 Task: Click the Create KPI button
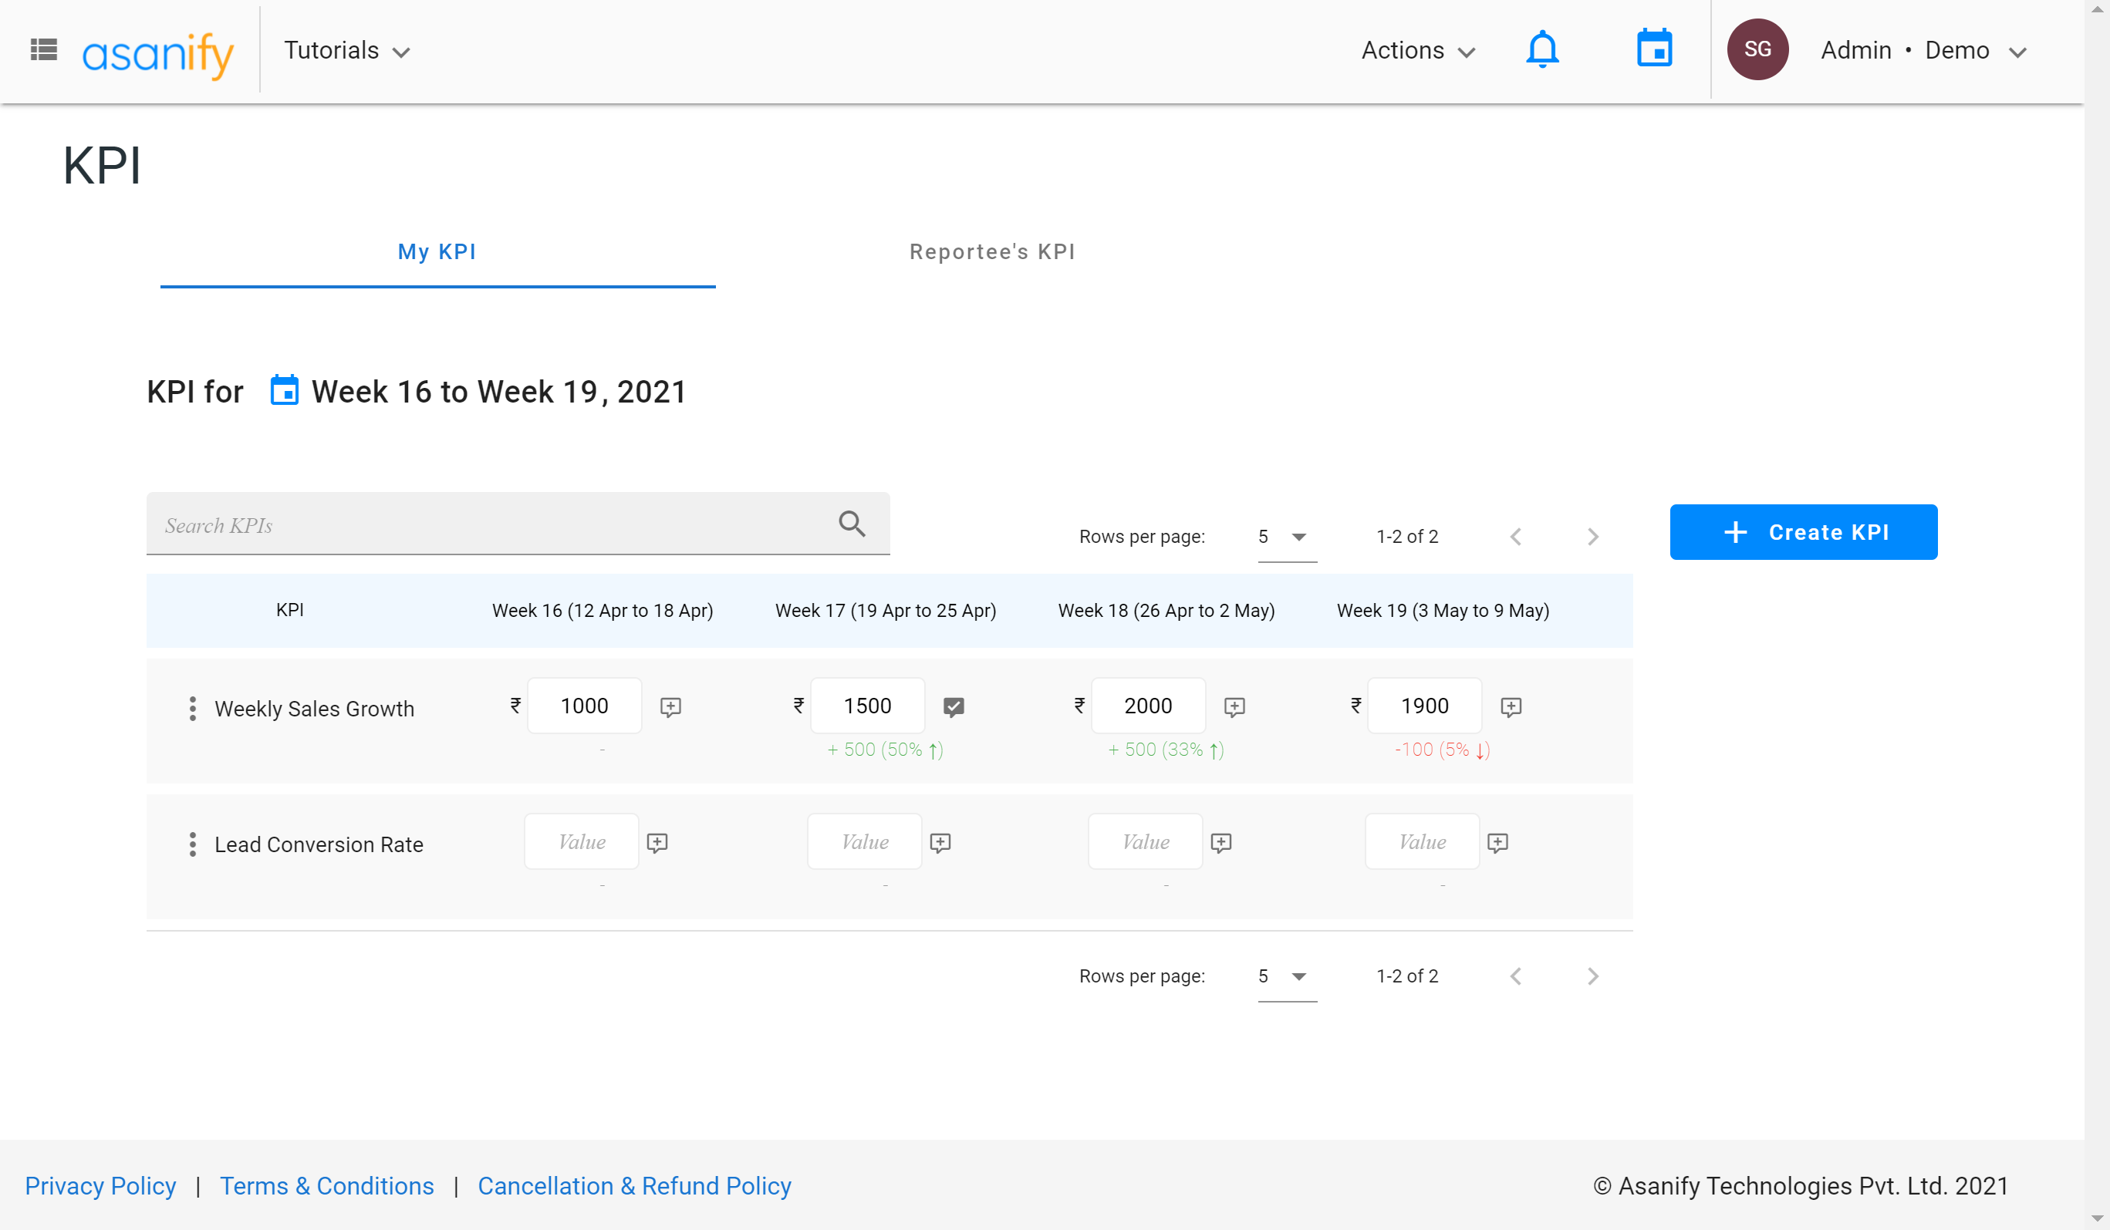(x=1803, y=532)
